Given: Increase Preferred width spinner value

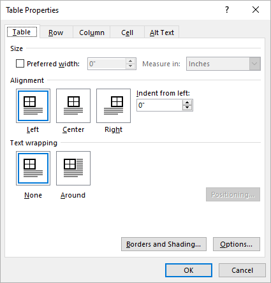Looking at the screenshot, I should coord(130,61).
